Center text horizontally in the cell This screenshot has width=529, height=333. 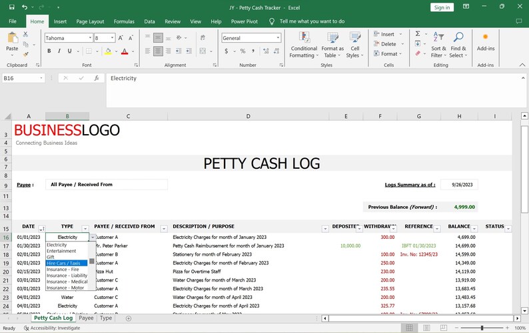[158, 51]
